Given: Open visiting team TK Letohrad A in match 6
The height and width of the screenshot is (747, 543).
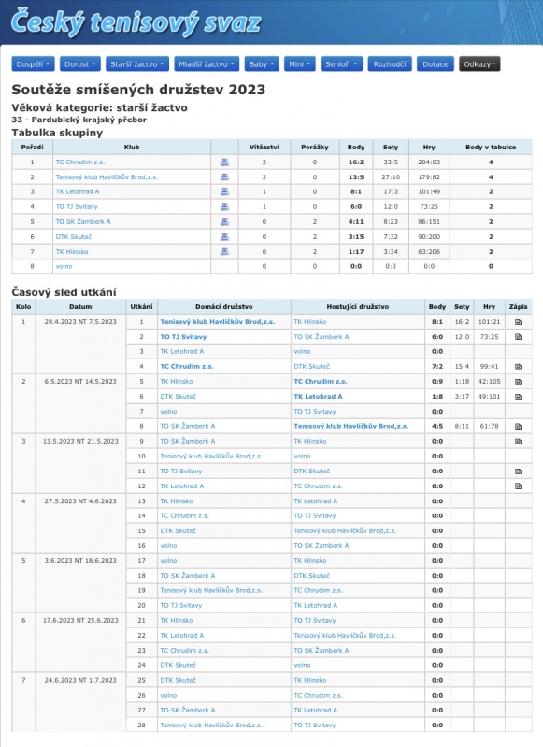Looking at the screenshot, I should pos(318,397).
